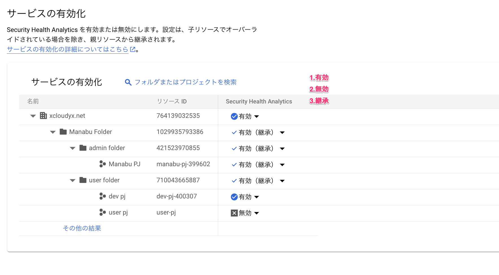Click the 無効 X mark for user pj
Viewport: 499px width, 275px height.
(234, 213)
